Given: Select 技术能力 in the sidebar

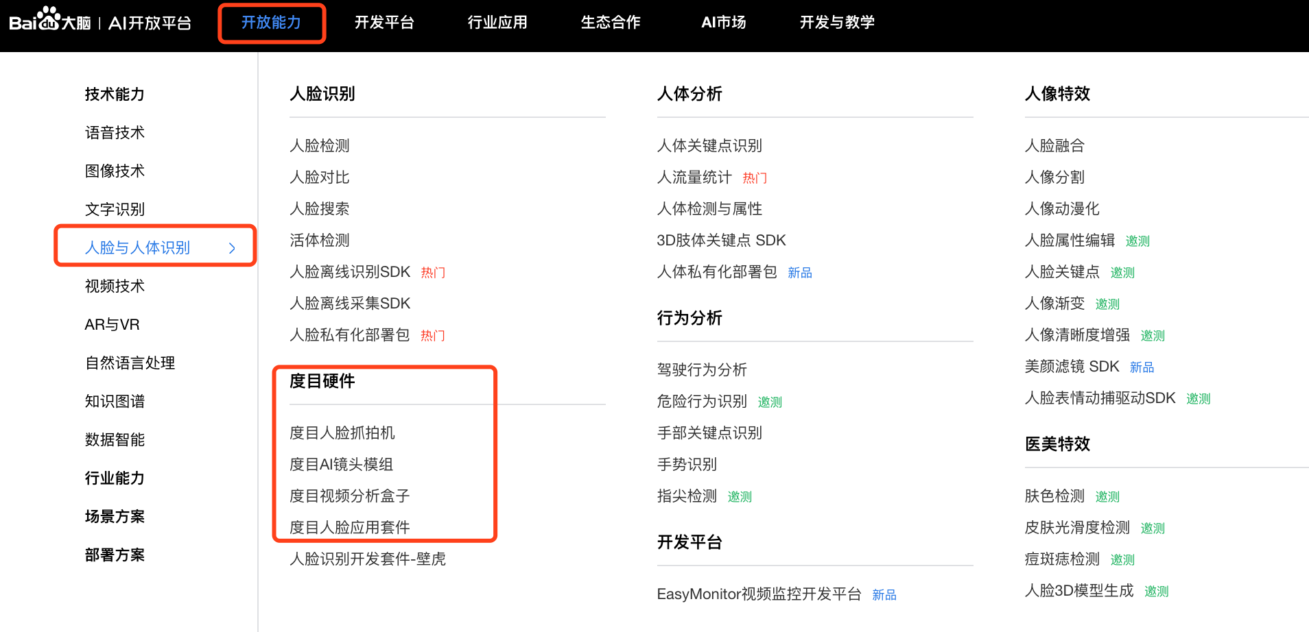Looking at the screenshot, I should [x=115, y=94].
